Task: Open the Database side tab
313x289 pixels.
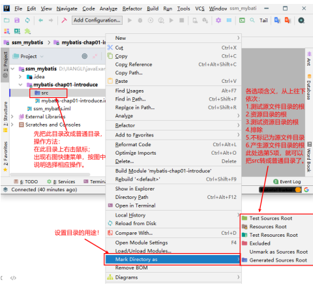Action: (x=309, y=87)
